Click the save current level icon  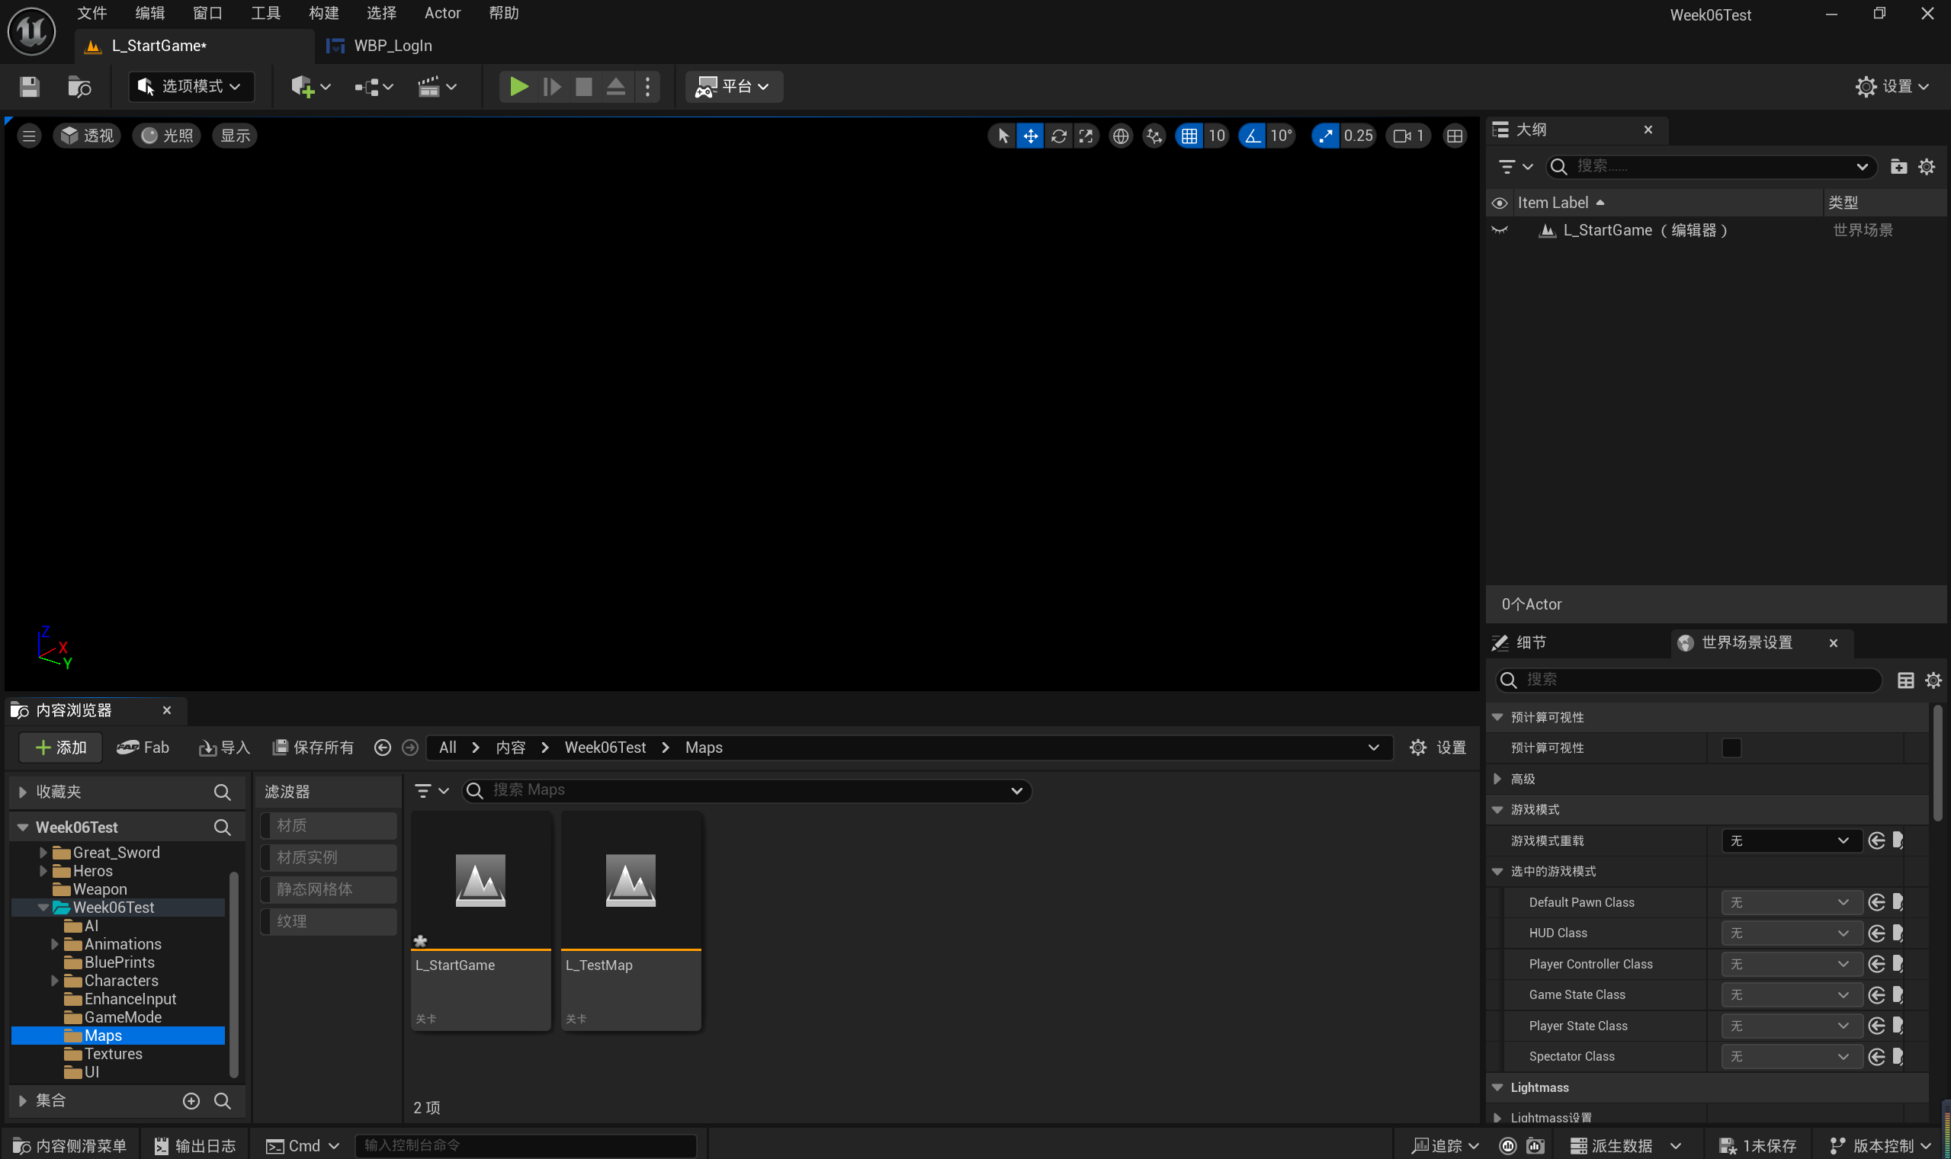point(29,86)
